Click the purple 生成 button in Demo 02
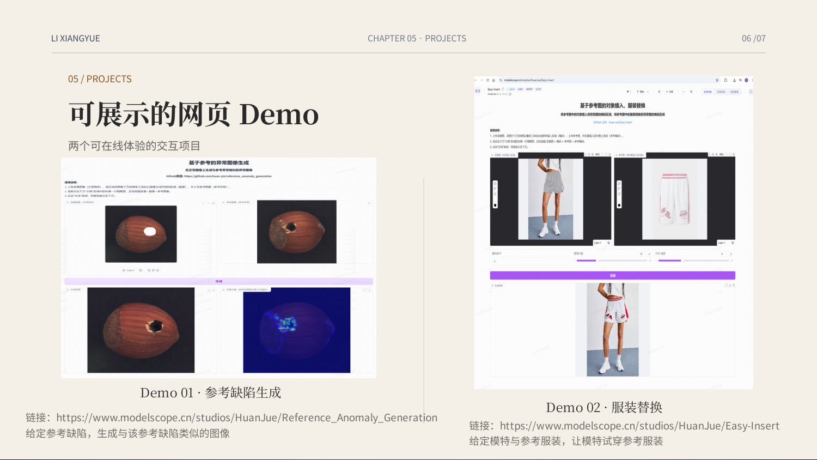Viewport: 817px width, 460px height. 613,275
